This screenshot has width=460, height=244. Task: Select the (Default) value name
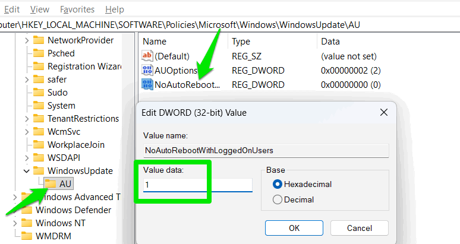pyautogui.click(x=172, y=56)
